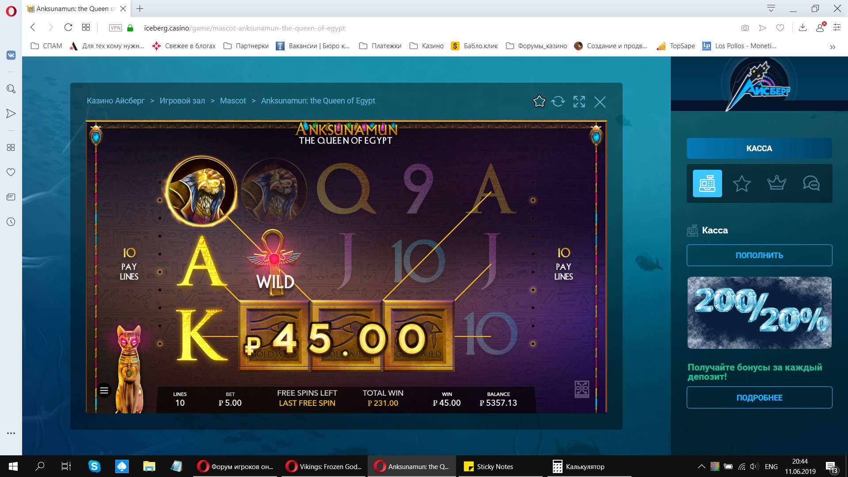848x477 pixels.
Task: Open the search icon in Opera sidebar
Action: pyautogui.click(x=11, y=89)
